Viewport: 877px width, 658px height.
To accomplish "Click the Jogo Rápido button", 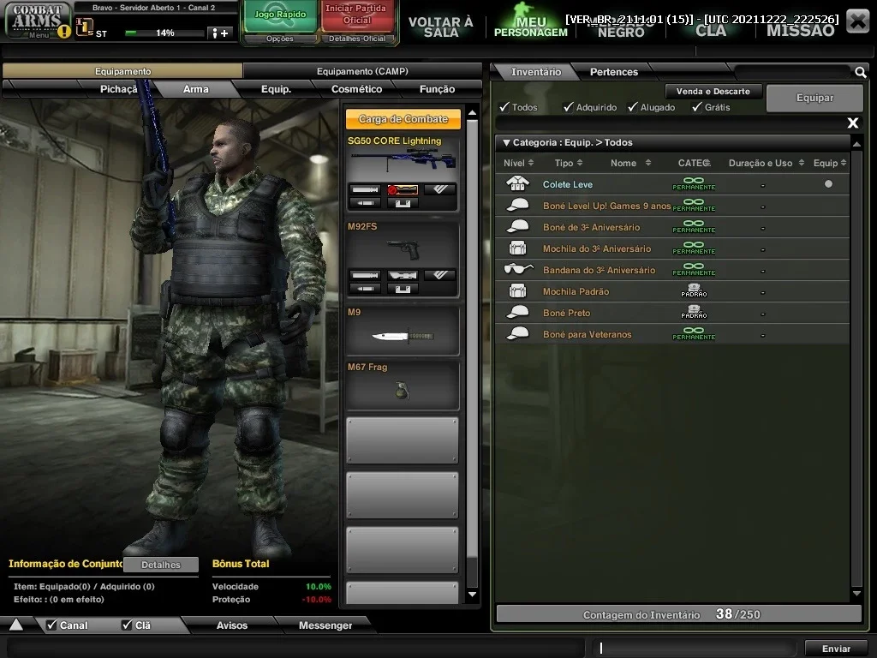I will pyautogui.click(x=280, y=15).
